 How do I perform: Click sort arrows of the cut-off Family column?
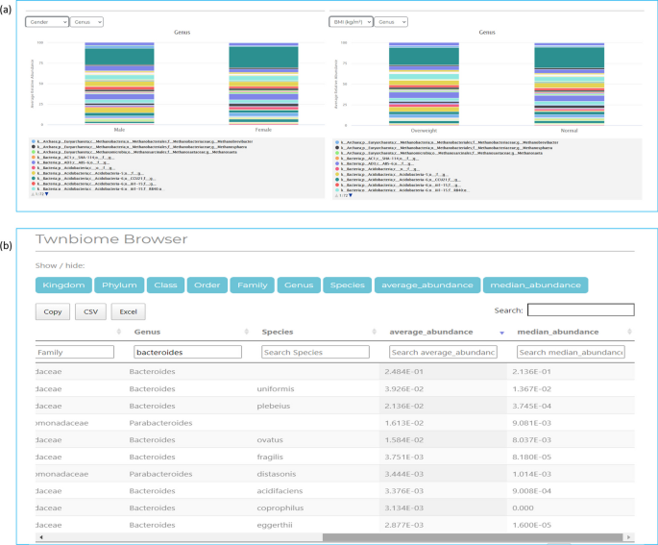(119, 332)
